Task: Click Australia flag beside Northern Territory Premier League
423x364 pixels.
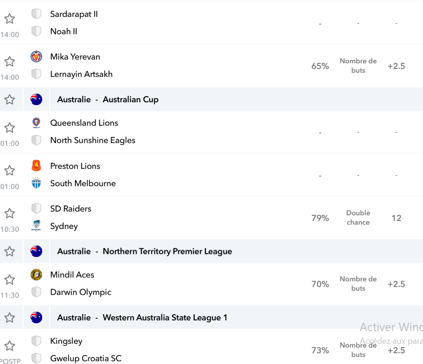Action: click(36, 251)
